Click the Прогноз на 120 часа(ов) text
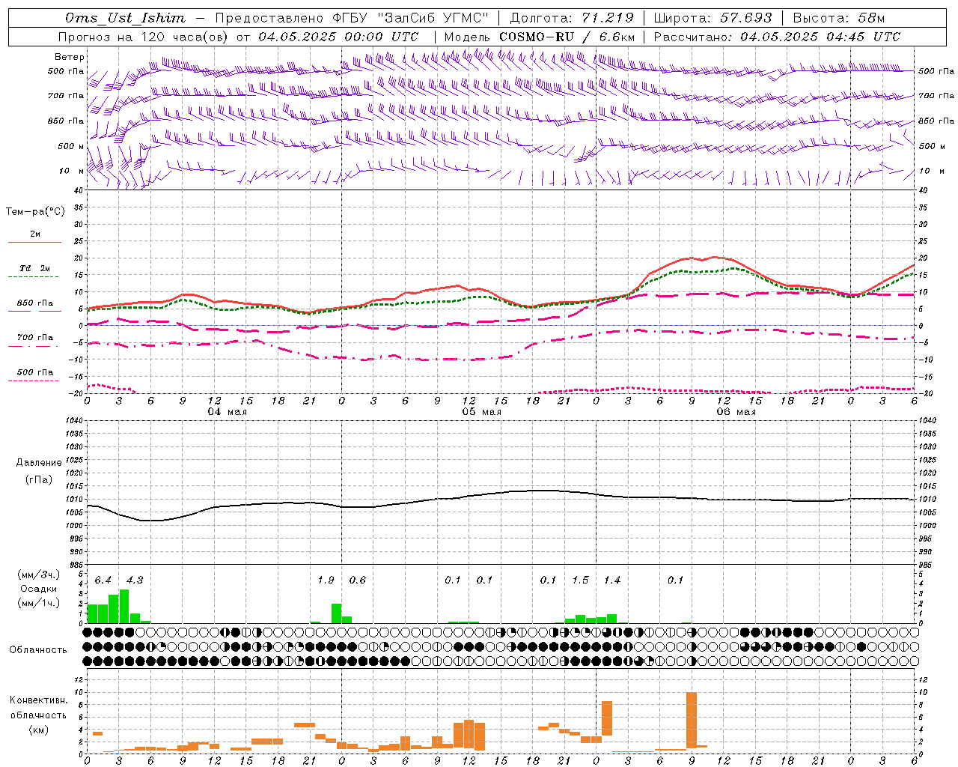This screenshot has width=958, height=767. (x=144, y=37)
